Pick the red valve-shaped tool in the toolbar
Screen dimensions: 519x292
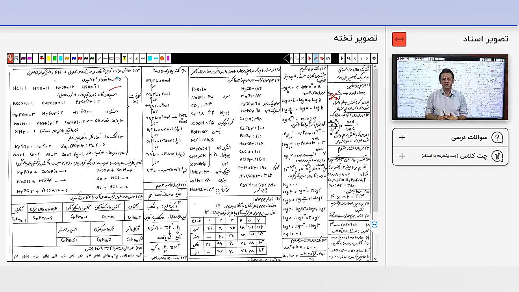[42, 58]
